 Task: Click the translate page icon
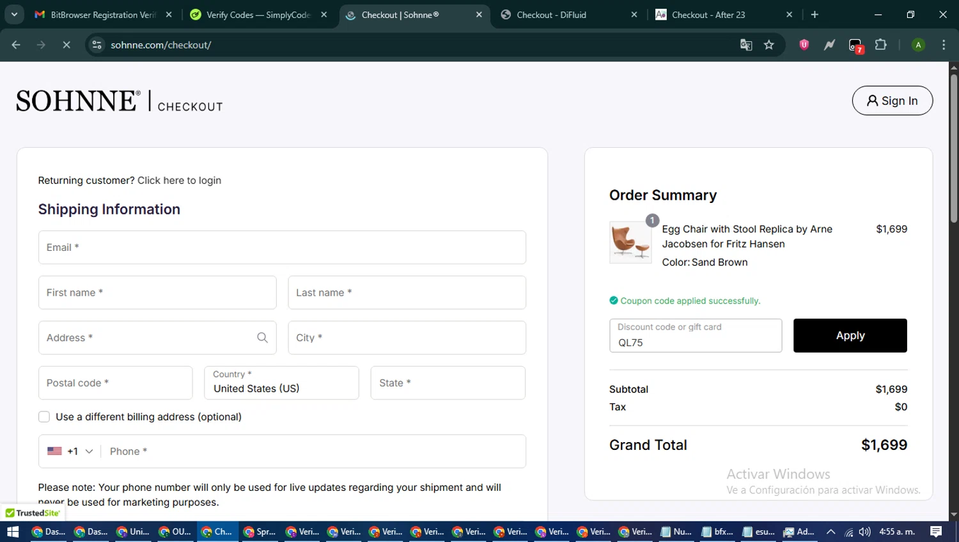click(746, 45)
